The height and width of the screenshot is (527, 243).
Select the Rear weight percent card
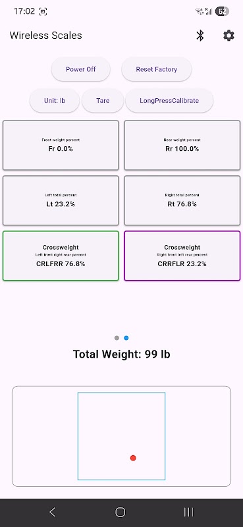pos(182,145)
